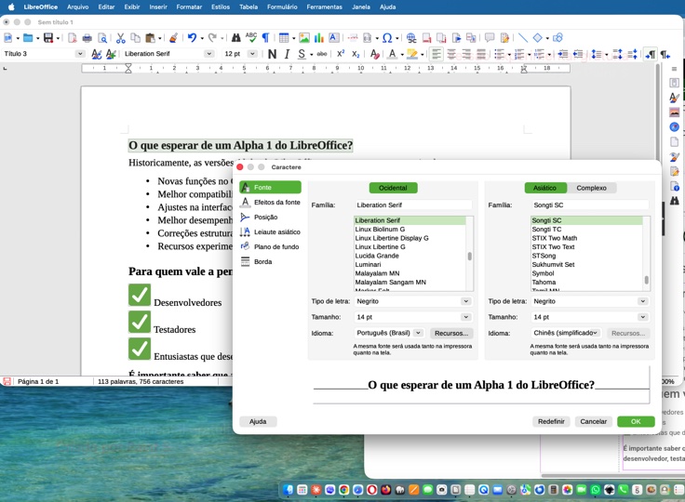Click the Insert line tool icon
Image resolution: width=685 pixels, height=502 pixels.
point(523,38)
